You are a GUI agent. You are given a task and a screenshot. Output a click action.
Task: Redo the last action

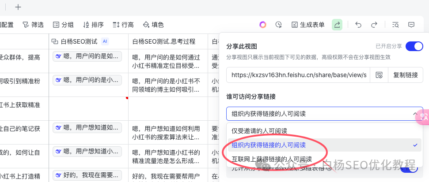pyautogui.click(x=374, y=25)
